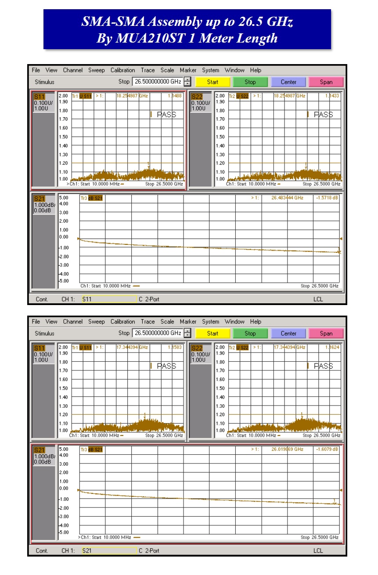Click the Cont. status entry in the upper analyzer
The width and height of the screenshot is (378, 575).
[x=42, y=299]
